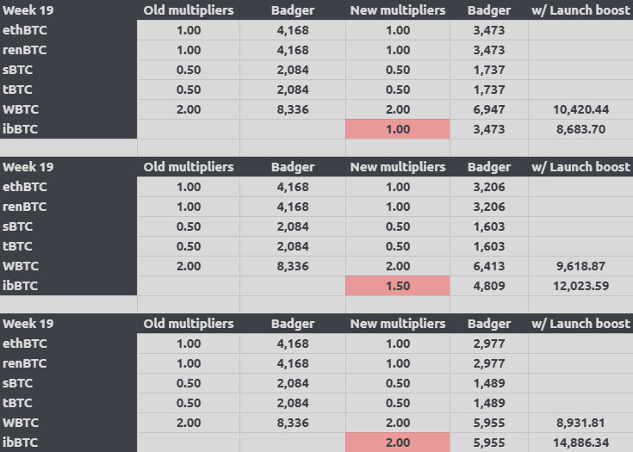Viewport: 633px width, 452px height.
Task: Select the 2,977 value in the ethBTC row
Action: tap(488, 344)
